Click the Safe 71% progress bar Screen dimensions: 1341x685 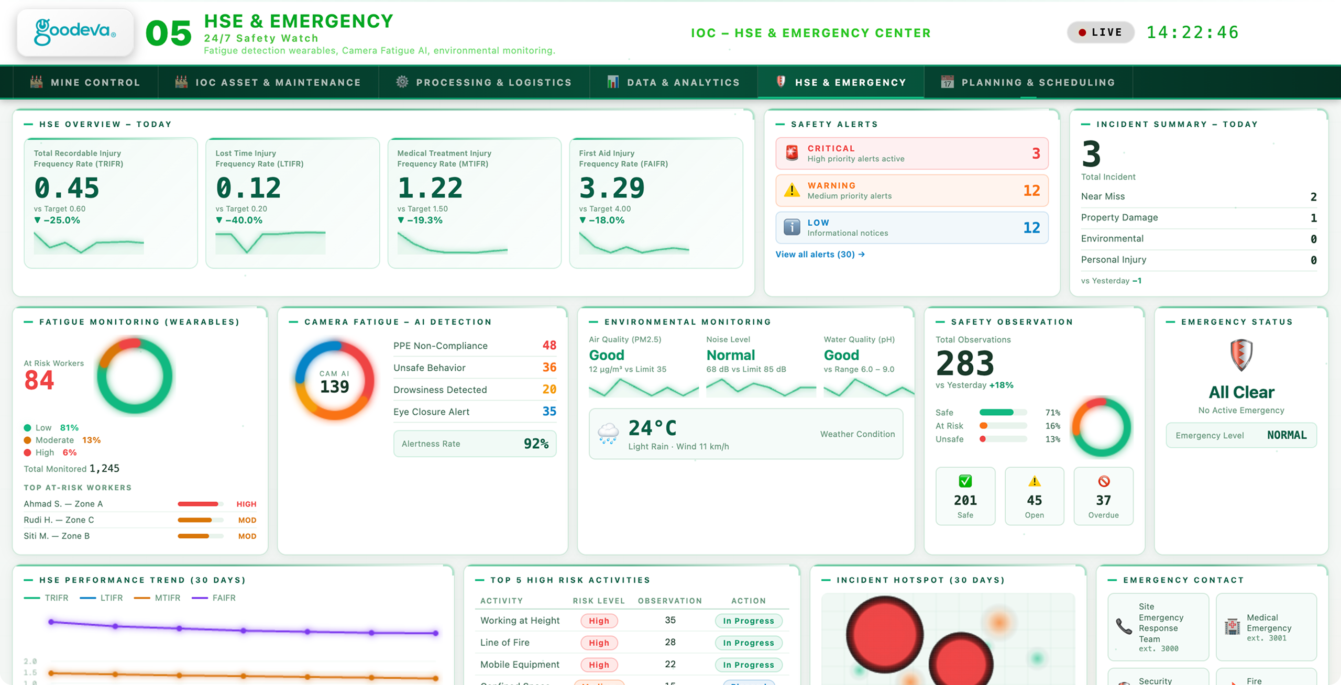coord(1003,412)
